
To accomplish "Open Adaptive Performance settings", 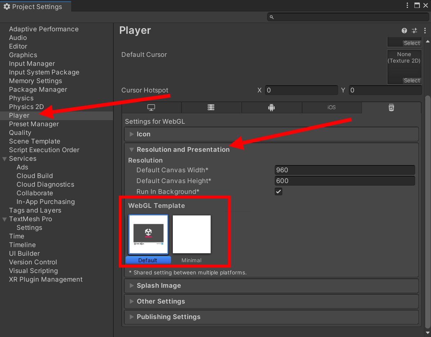I will tap(44, 29).
